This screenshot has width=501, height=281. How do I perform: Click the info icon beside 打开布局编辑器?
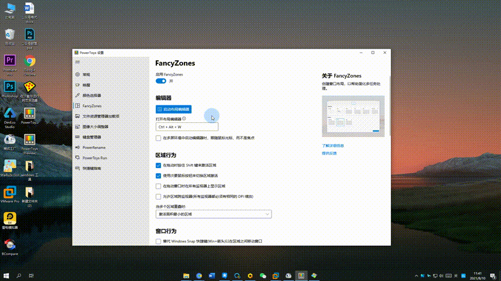coord(184,119)
